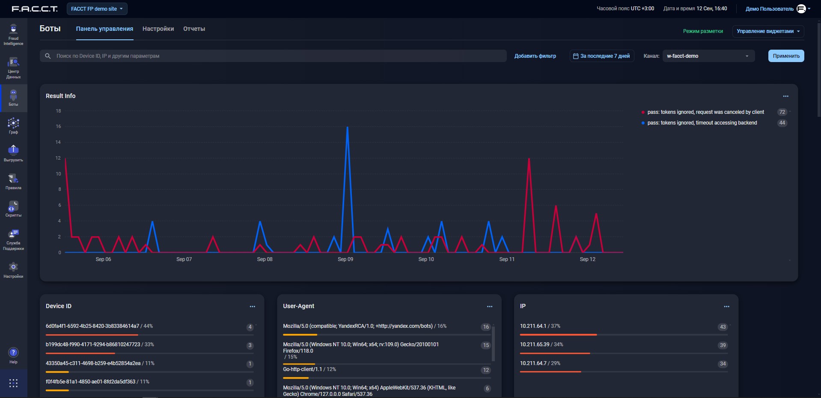This screenshot has width=821, height=398.
Task: Switch to the Настройки tab
Action: coord(158,29)
